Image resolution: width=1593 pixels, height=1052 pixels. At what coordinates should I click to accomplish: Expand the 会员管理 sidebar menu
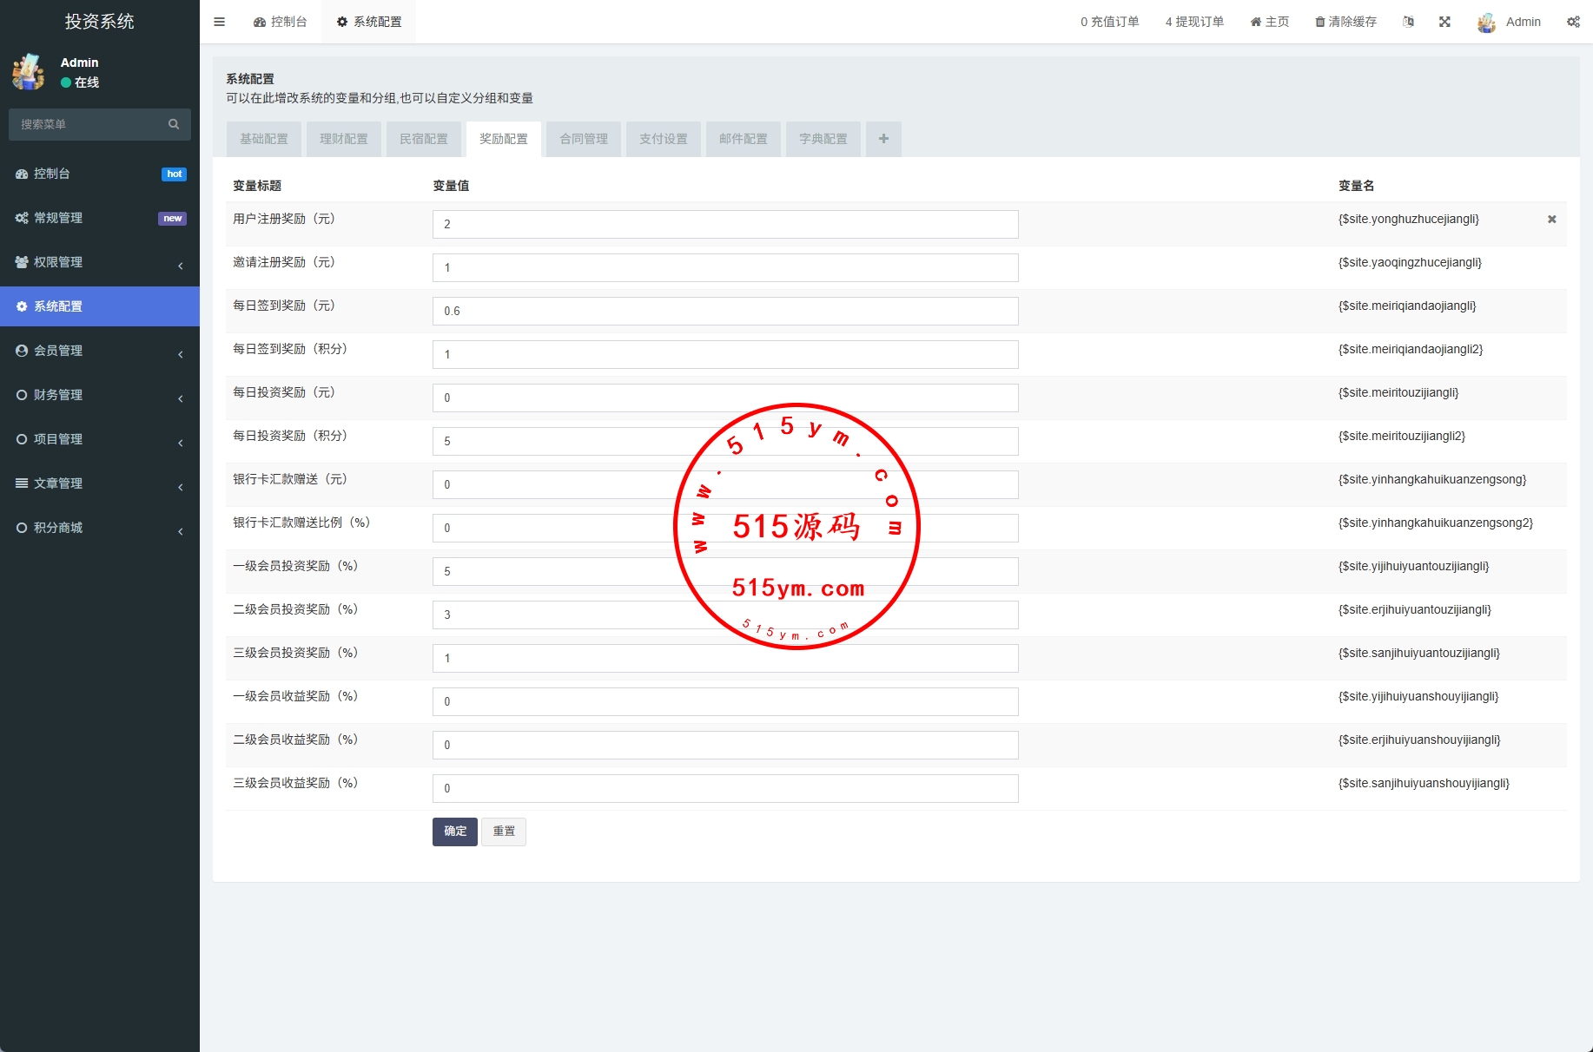coord(99,351)
